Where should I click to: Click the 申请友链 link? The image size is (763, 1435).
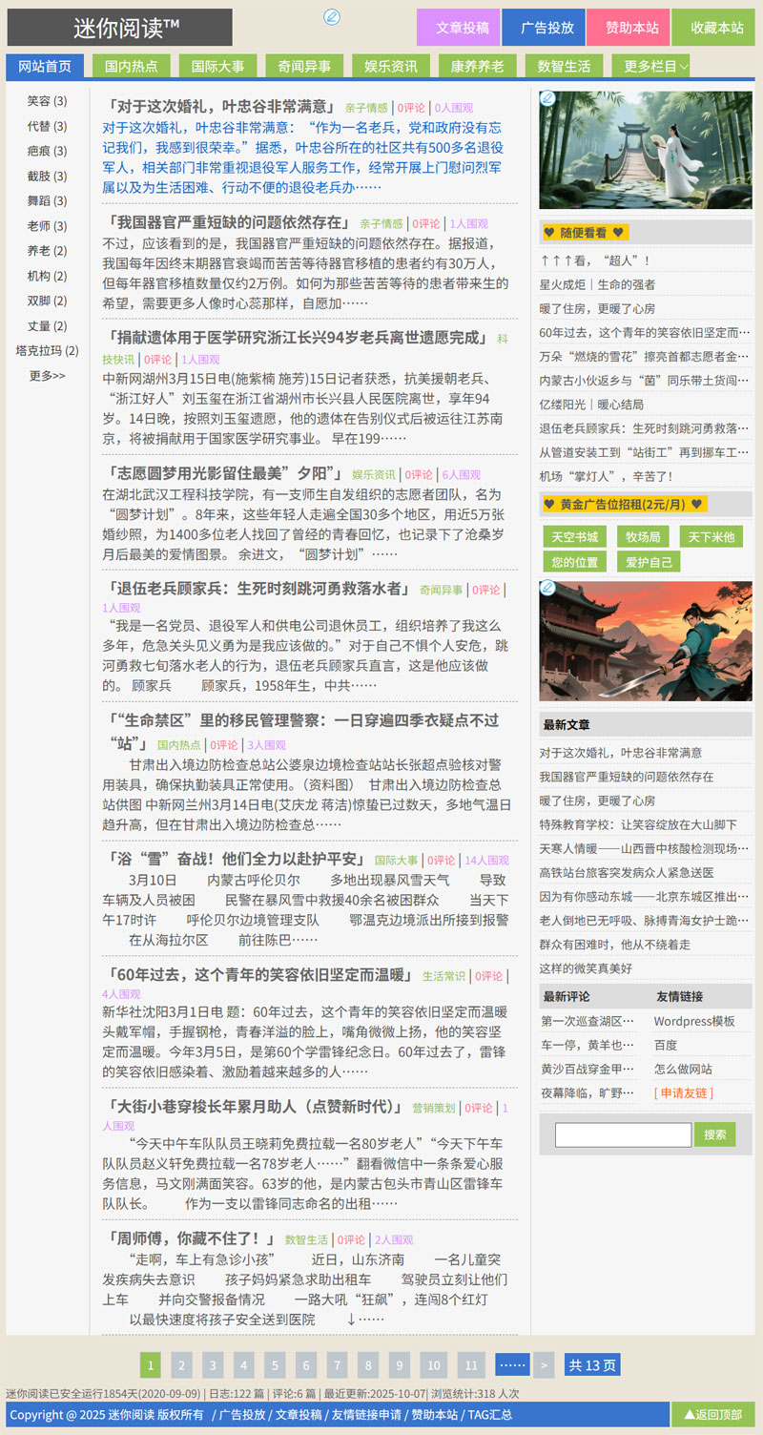(x=683, y=1092)
